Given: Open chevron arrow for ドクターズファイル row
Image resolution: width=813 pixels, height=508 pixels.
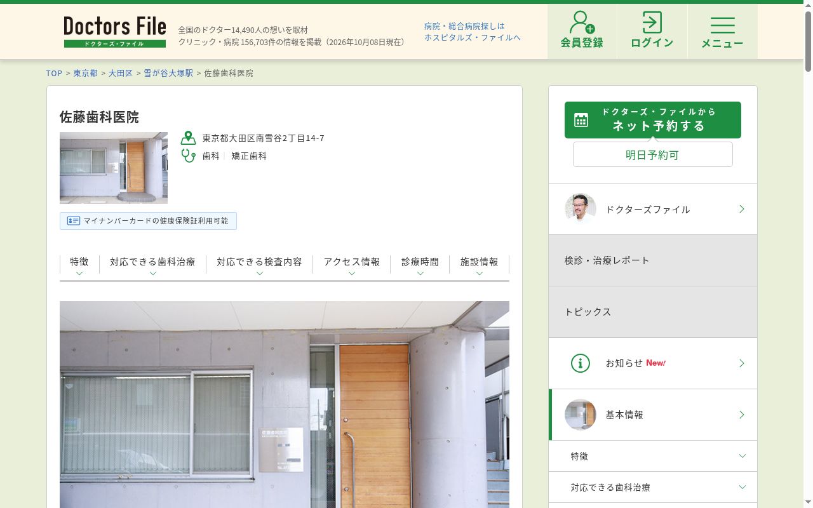Looking at the screenshot, I should click(x=741, y=209).
